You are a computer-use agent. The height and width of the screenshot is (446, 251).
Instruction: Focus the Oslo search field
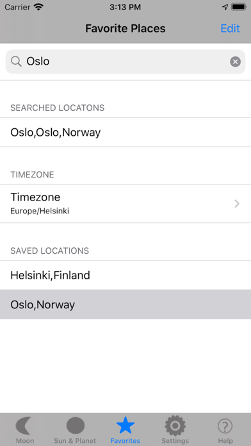pos(125,62)
